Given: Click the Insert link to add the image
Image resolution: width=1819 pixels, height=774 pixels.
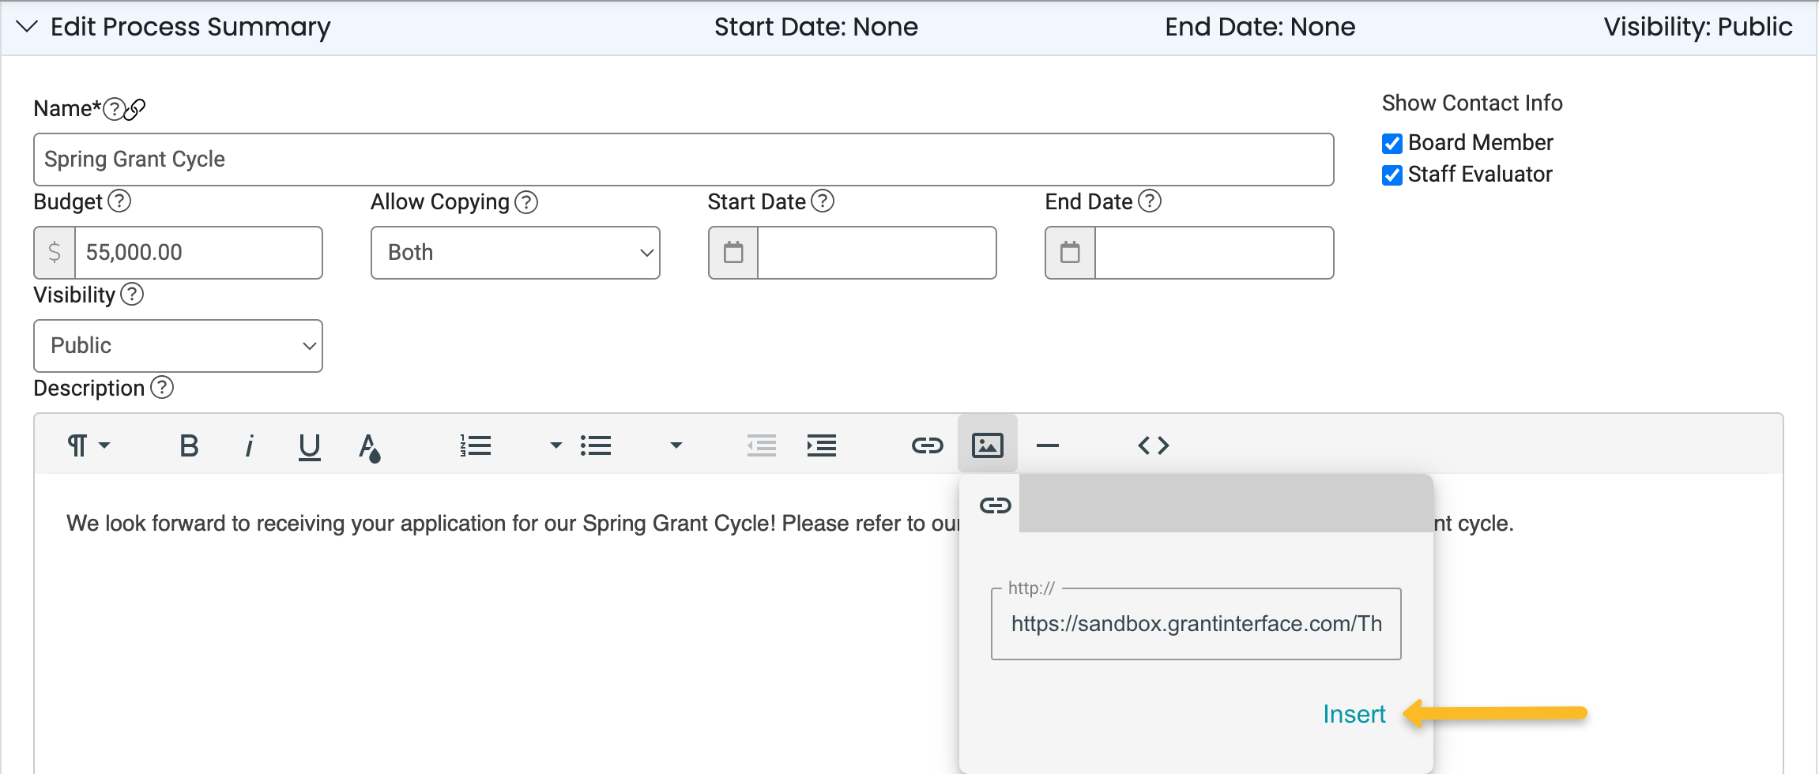Looking at the screenshot, I should pyautogui.click(x=1354, y=713).
